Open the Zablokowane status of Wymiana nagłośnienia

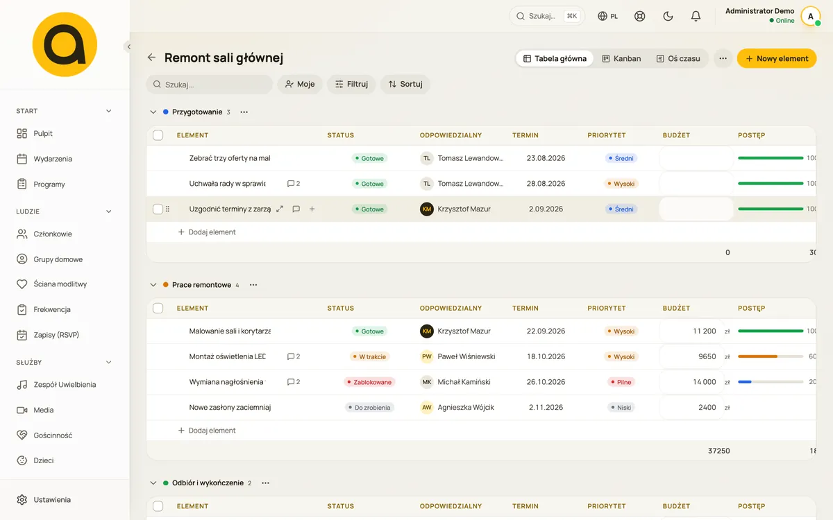pos(369,382)
